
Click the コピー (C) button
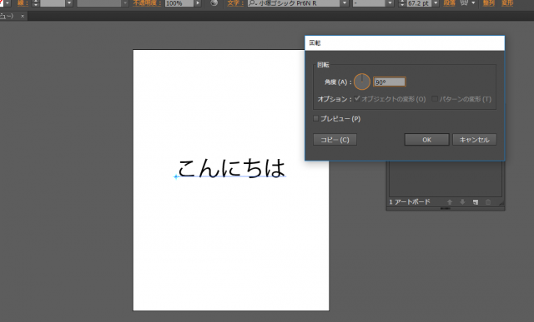click(x=335, y=140)
